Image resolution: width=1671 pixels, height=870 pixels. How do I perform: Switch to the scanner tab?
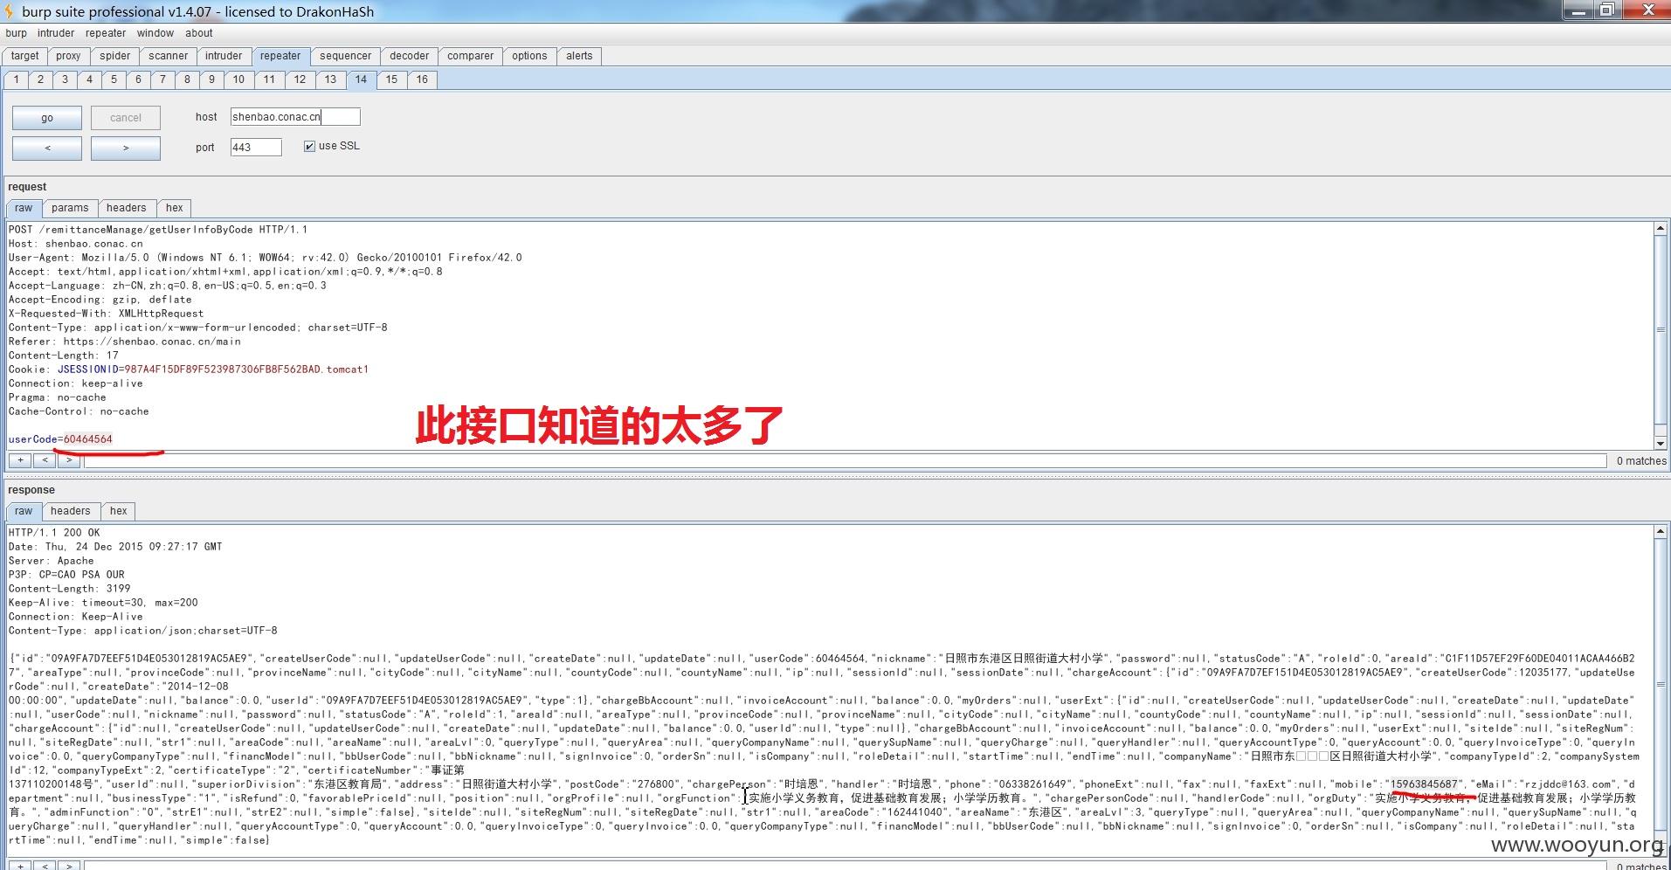click(x=168, y=56)
